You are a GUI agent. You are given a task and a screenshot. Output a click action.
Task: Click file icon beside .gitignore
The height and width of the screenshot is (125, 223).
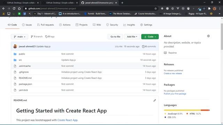[x=15, y=72]
